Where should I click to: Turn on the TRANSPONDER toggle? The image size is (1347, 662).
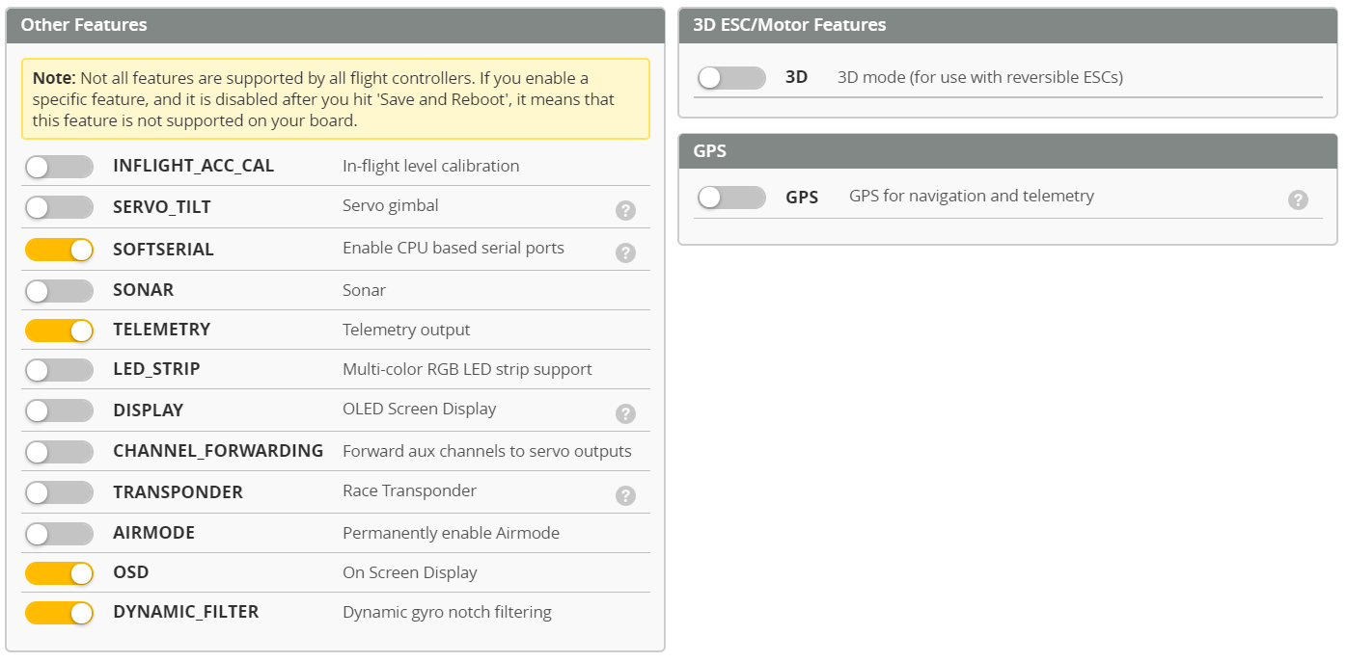[59, 492]
